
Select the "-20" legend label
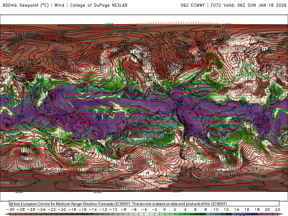[x=62, y=210]
